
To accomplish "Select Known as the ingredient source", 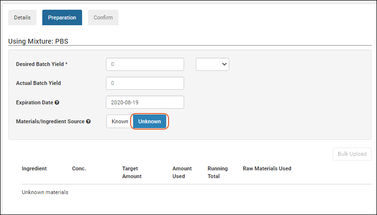I will point(120,121).
